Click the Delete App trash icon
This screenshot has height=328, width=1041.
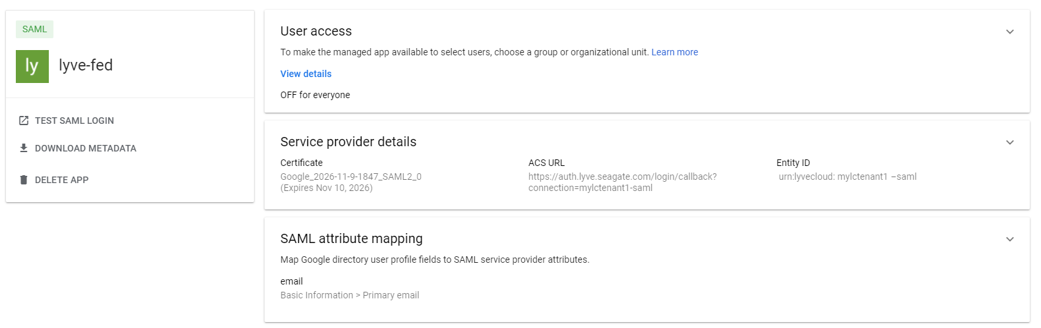[x=24, y=180]
